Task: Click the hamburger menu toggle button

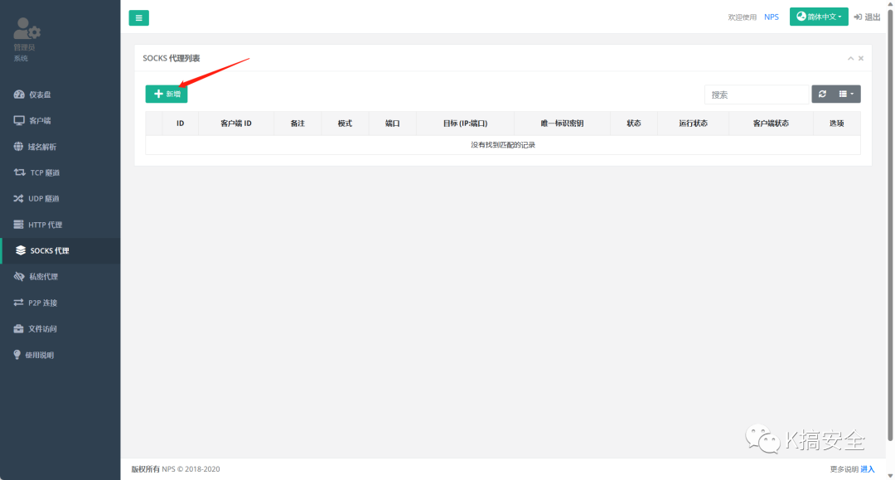Action: (138, 17)
